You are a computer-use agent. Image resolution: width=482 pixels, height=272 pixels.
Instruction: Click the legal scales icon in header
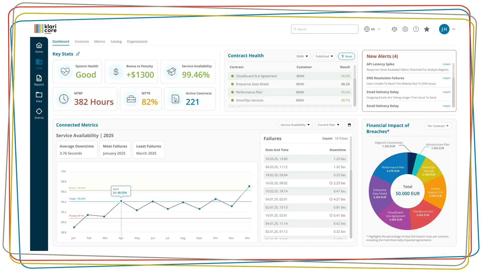394,29
